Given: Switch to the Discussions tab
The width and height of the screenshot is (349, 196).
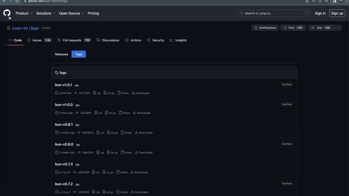Looking at the screenshot, I should pyautogui.click(x=108, y=40).
